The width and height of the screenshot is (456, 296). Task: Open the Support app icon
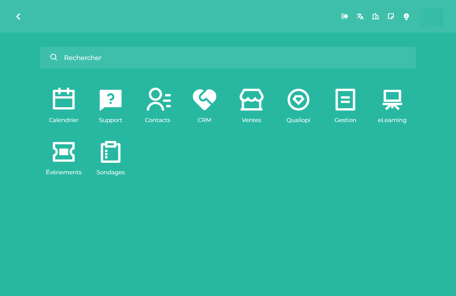click(x=111, y=100)
